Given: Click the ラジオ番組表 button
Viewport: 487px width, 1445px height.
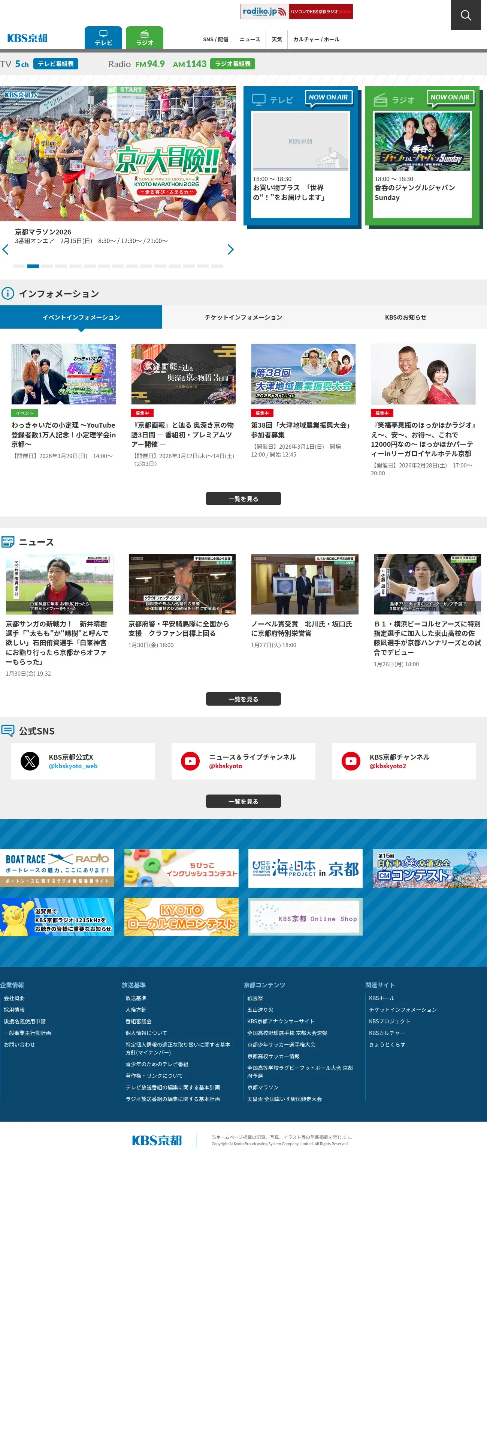Looking at the screenshot, I should [x=233, y=64].
